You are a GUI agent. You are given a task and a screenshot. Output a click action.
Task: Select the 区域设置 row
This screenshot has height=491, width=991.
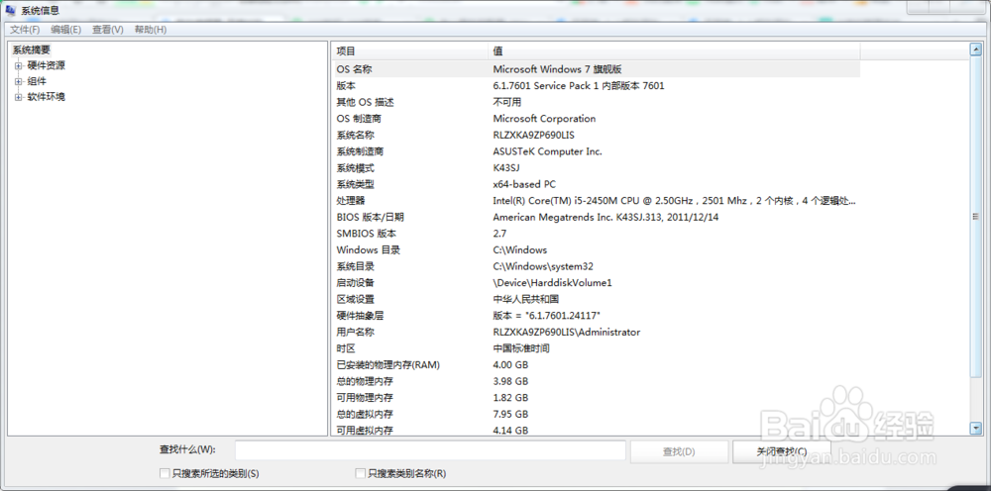pyautogui.click(x=596, y=299)
